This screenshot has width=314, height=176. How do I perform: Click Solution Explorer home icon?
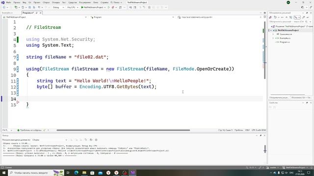[x=270, y=18]
